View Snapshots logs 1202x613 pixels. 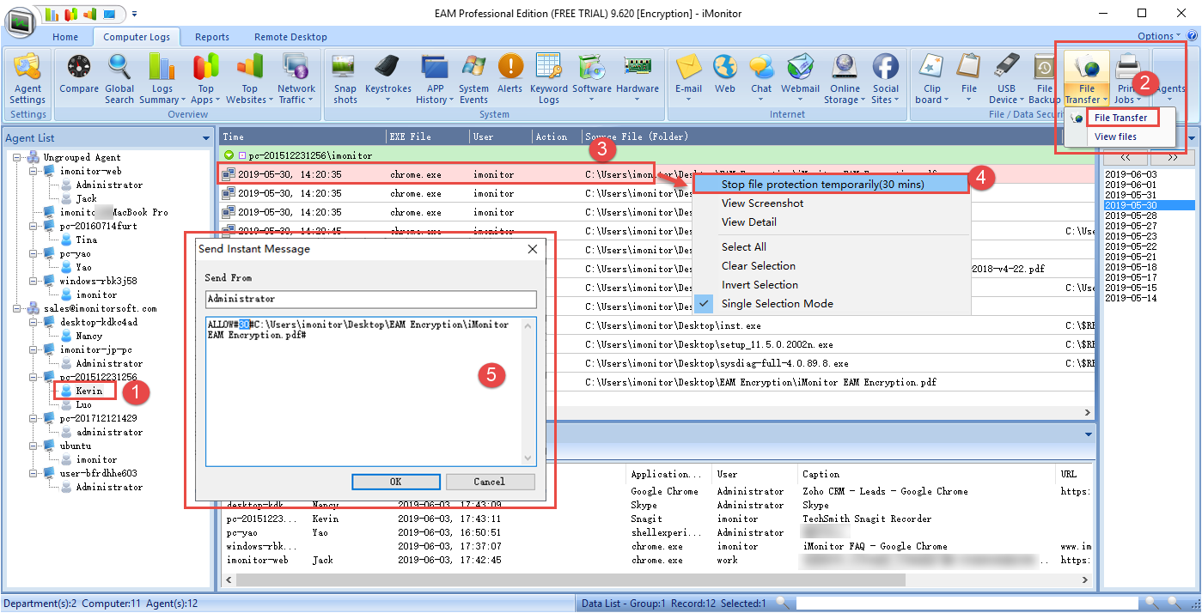click(345, 78)
